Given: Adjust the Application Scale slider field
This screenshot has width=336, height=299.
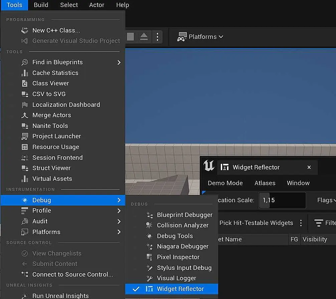Looking at the screenshot, I should (x=282, y=200).
